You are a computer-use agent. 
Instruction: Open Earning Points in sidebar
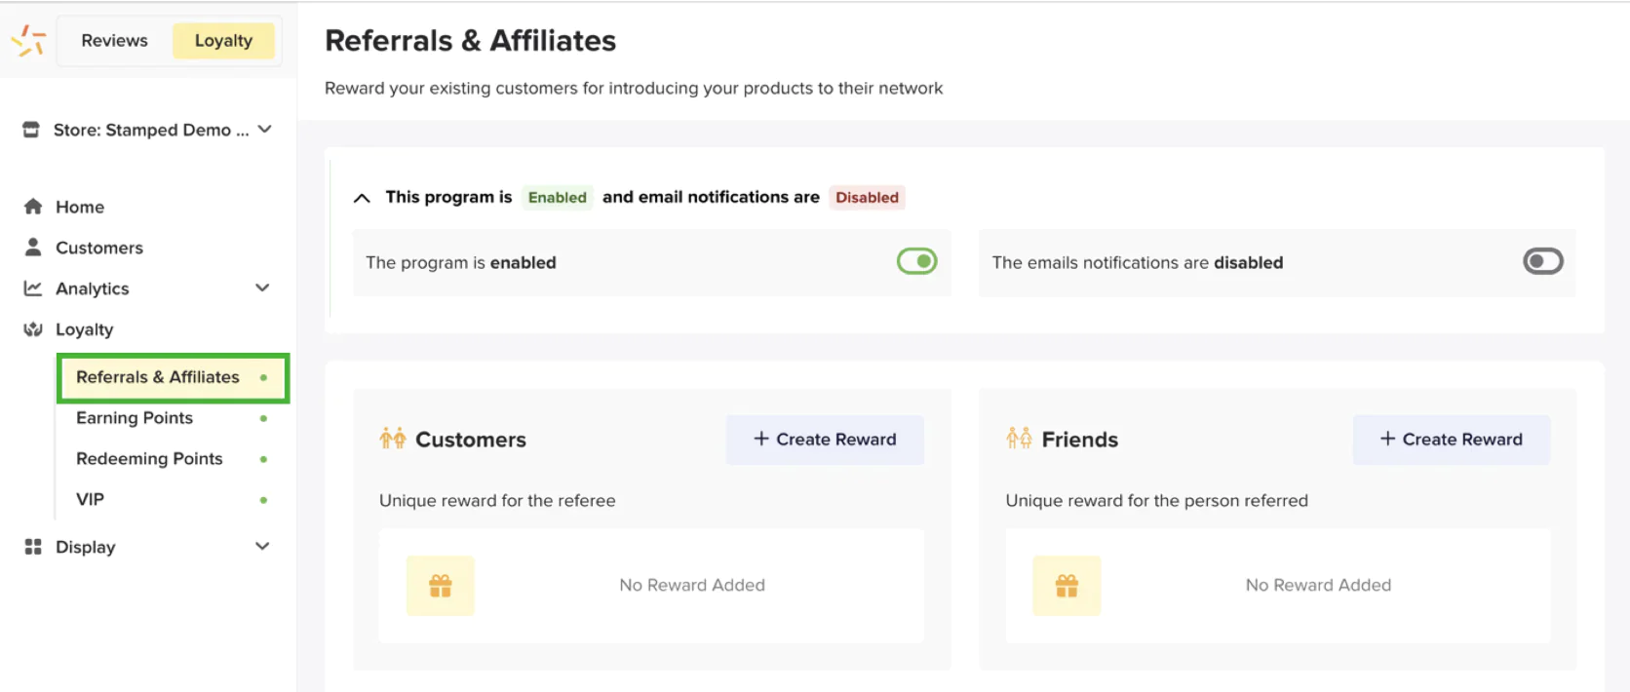point(135,418)
